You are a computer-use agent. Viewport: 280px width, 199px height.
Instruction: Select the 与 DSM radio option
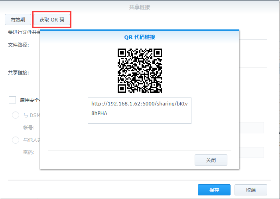click(x=16, y=115)
